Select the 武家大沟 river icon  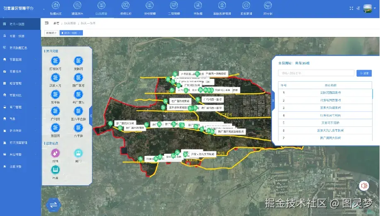coord(55,78)
